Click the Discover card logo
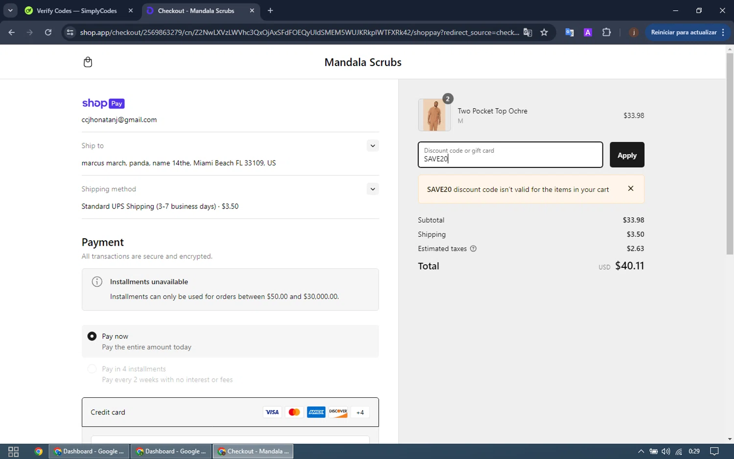Viewport: 734px width, 459px height. click(338, 412)
